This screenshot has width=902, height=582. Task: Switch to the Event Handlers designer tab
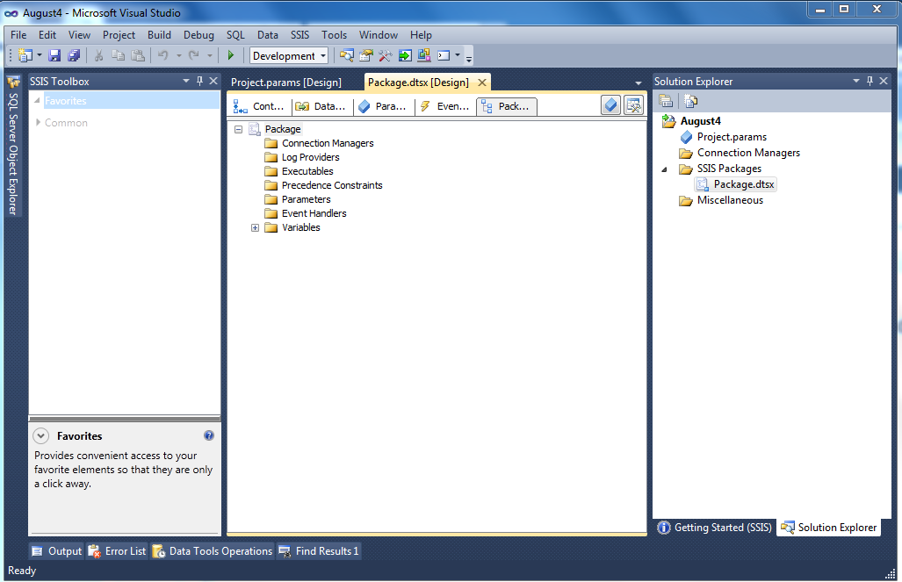(x=444, y=106)
